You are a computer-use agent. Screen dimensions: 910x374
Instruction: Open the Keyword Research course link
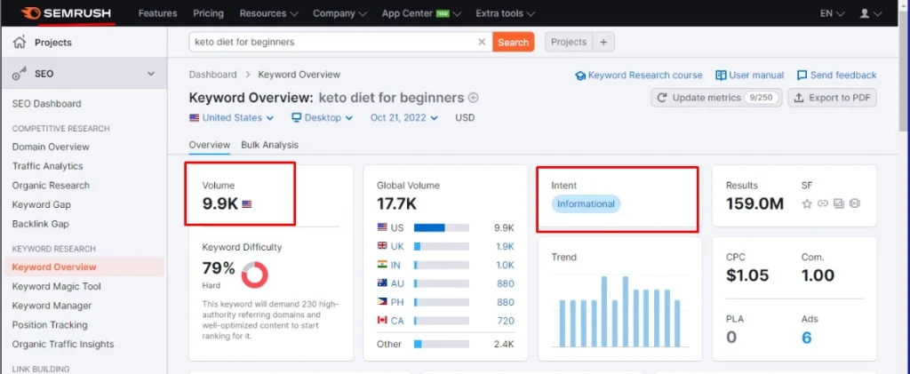pos(638,76)
